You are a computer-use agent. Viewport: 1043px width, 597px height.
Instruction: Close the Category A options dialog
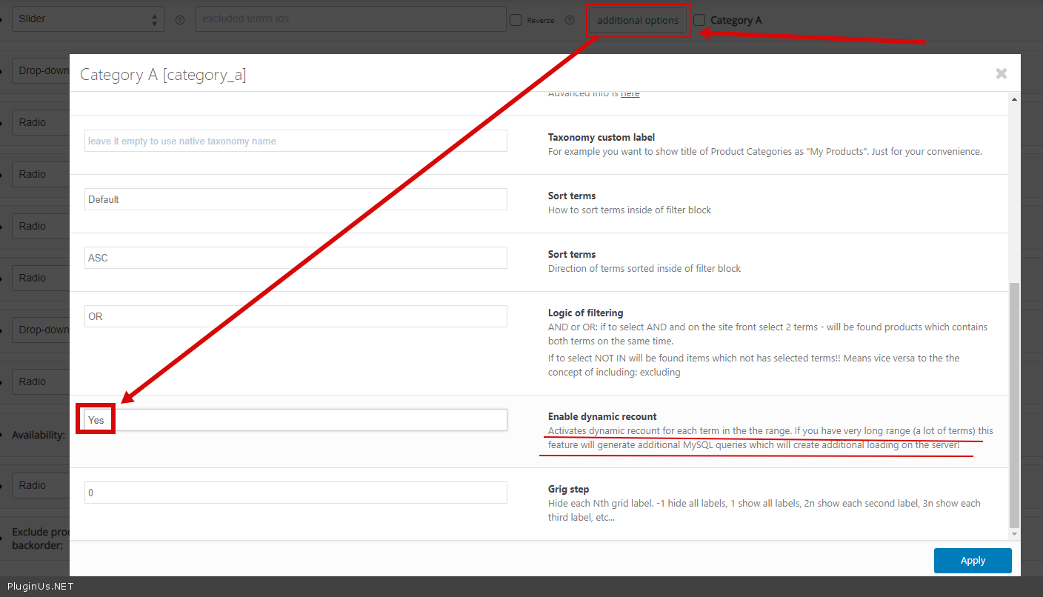1001,73
